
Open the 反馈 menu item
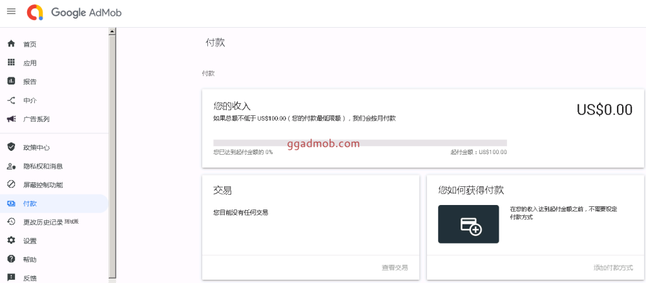(x=54, y=278)
